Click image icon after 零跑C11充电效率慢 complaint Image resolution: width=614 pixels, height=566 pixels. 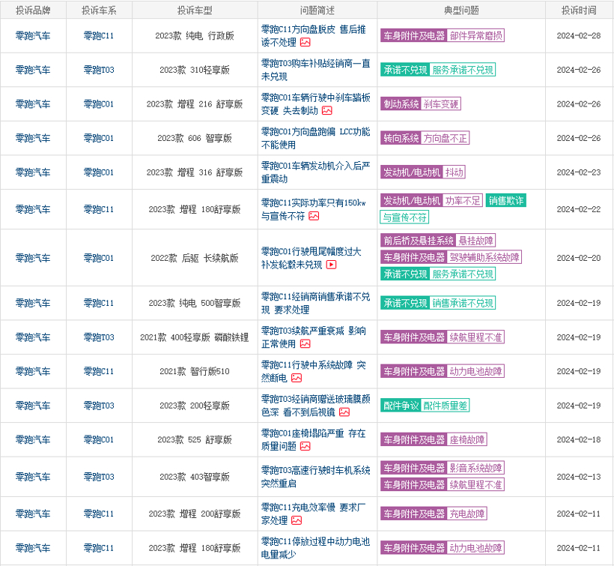point(297,520)
